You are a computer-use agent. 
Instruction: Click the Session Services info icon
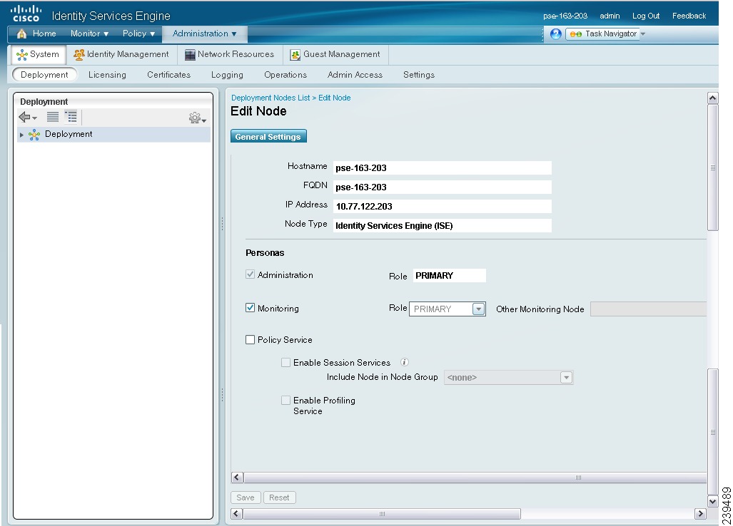(x=405, y=362)
